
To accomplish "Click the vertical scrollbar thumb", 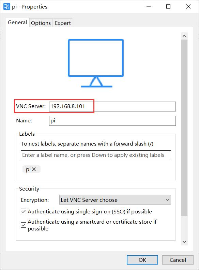I will tap(184, 127).
